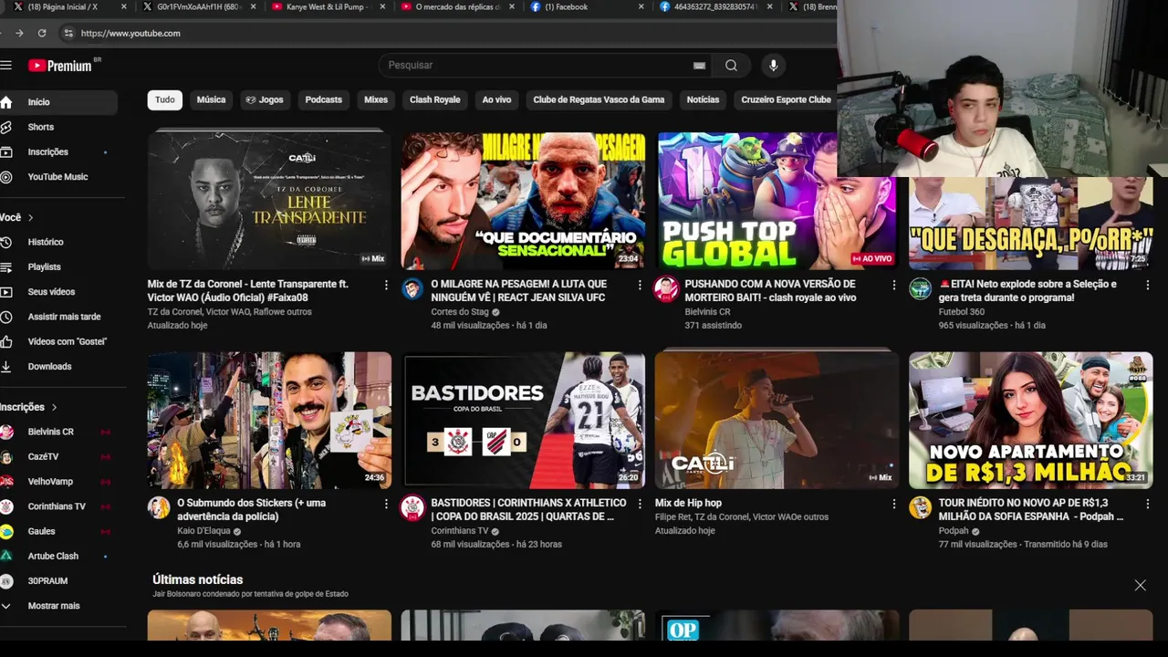The width and height of the screenshot is (1168, 657).
Task: Select the Mixes filter chip
Action: click(x=376, y=99)
